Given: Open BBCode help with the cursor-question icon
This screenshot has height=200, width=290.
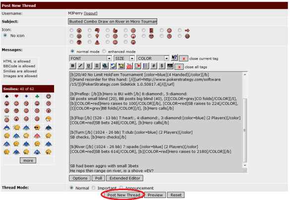Looking at the screenshot, I should pyautogui.click(x=174, y=57).
